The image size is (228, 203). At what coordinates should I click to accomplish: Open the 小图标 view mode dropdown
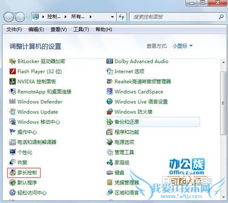[x=182, y=46]
